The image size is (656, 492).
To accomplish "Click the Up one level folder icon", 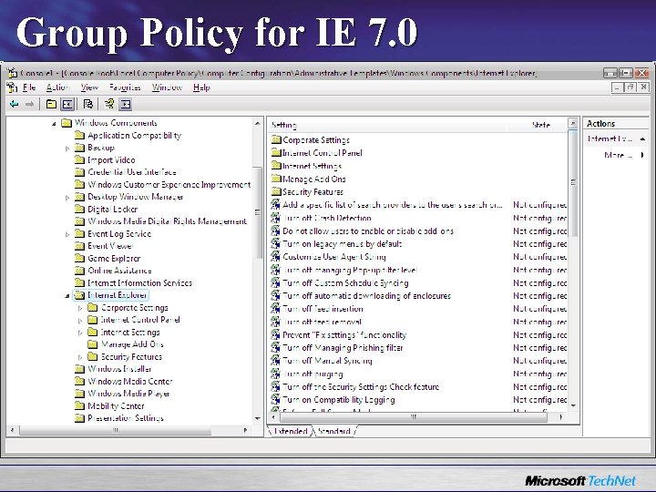I will (51, 104).
